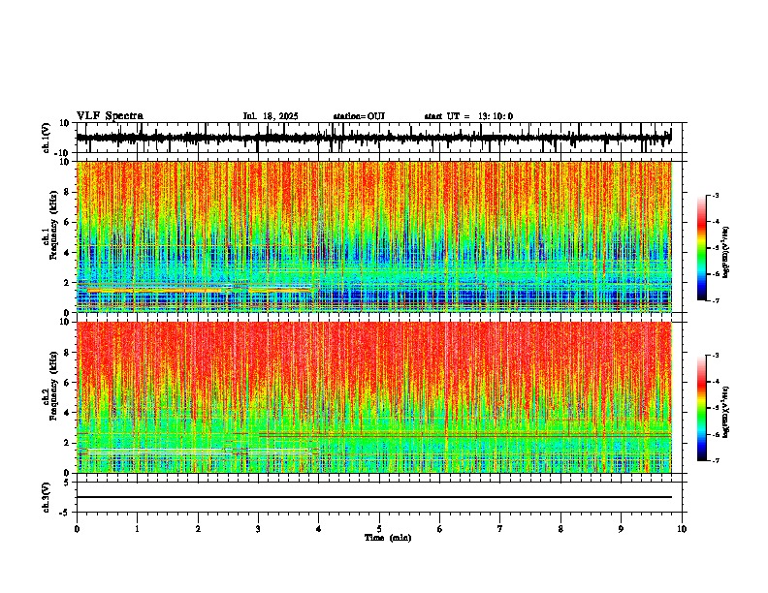This screenshot has height=593, width=768.
Task: Click the "10" tick on Time axis
Action: pyautogui.click(x=682, y=529)
